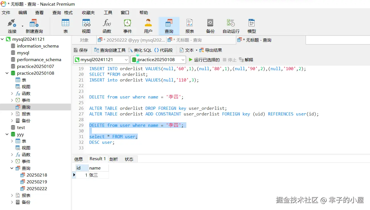The image size is (370, 210).
Task: Open the 用户 (User) toolbar icon
Action: [148, 26]
